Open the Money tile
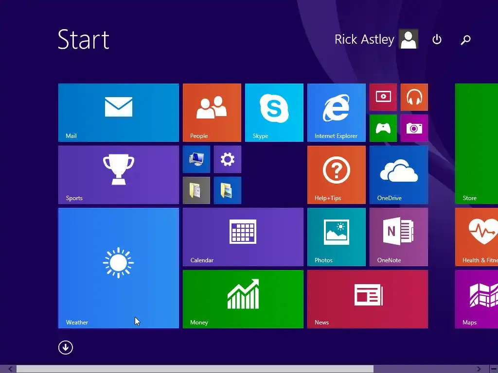This screenshot has height=373, width=498. (x=243, y=299)
